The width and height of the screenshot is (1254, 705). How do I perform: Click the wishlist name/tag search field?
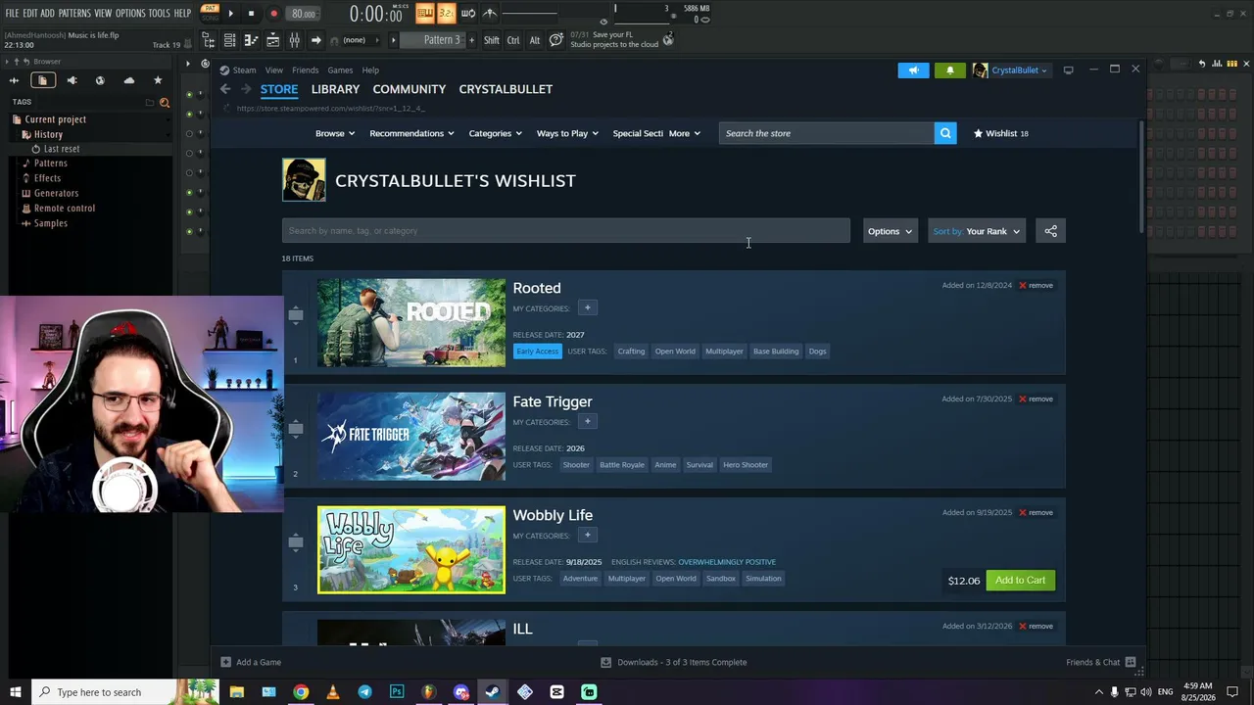coord(566,231)
